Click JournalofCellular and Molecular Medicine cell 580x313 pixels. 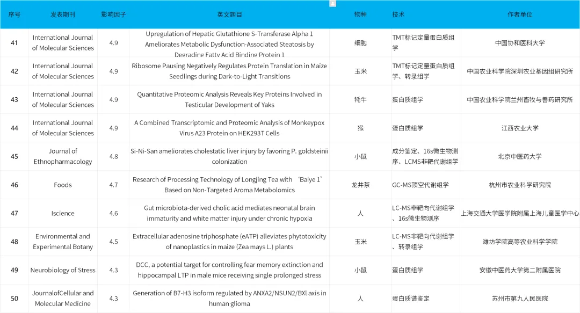click(63, 298)
